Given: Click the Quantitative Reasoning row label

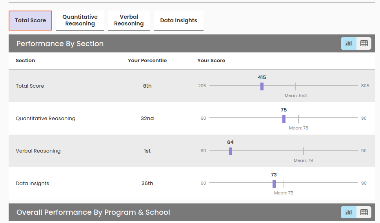Looking at the screenshot, I should tap(45, 119).
